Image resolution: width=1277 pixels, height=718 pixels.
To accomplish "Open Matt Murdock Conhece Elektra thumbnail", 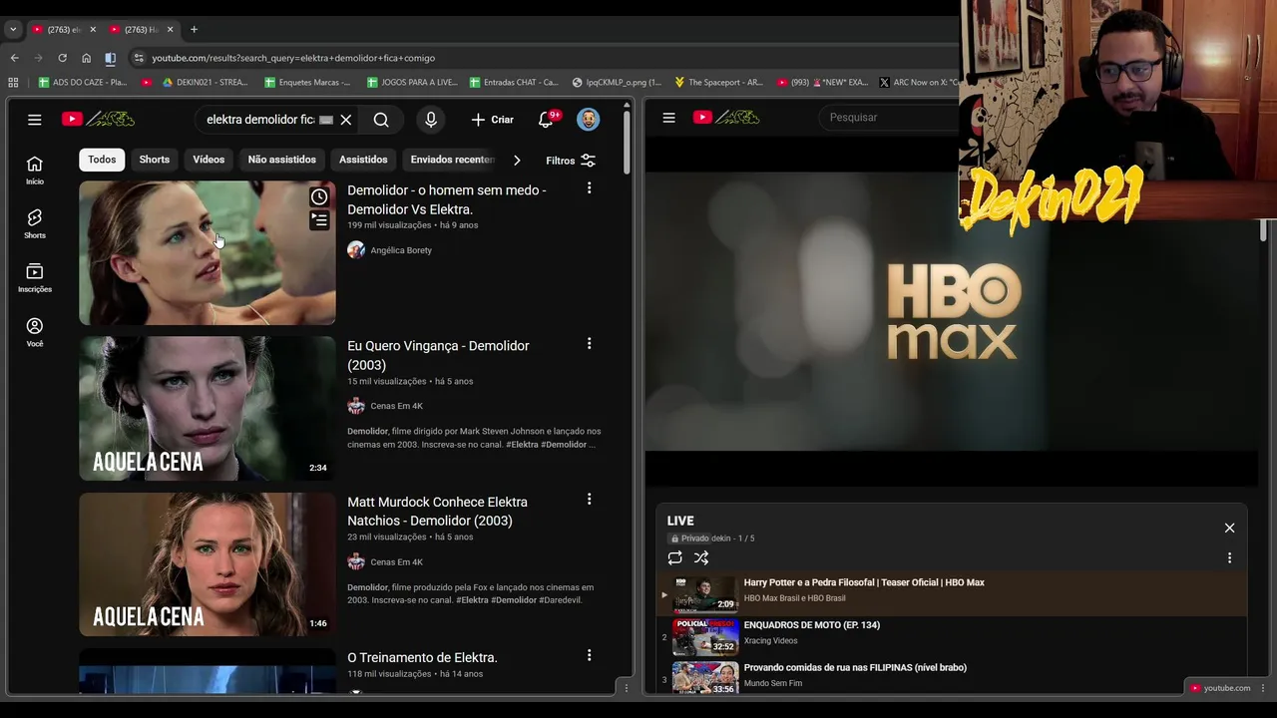I will [208, 564].
